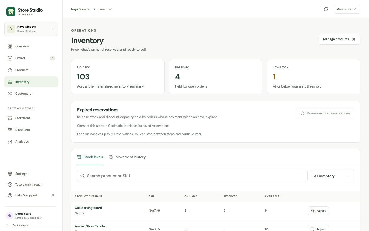Click the AVAILABLE column header
369x231 pixels.
click(272, 196)
